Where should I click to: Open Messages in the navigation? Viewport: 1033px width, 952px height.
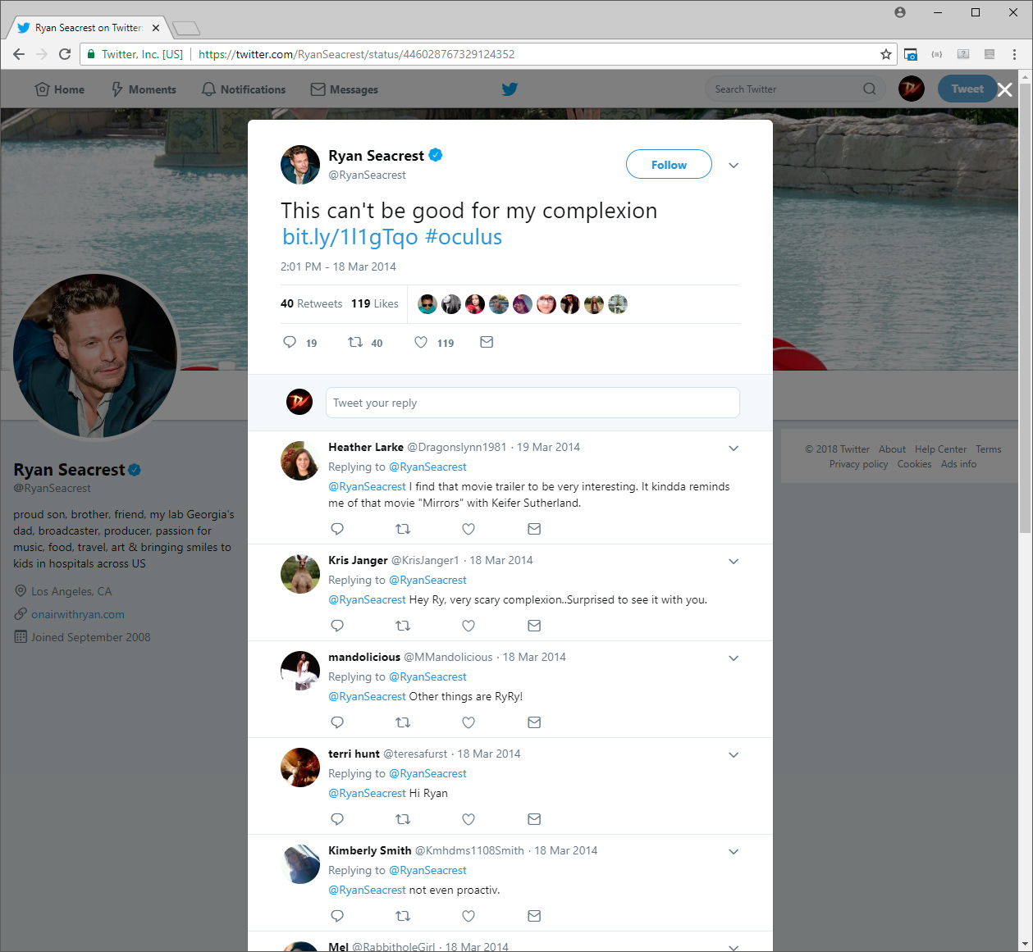pyautogui.click(x=345, y=89)
